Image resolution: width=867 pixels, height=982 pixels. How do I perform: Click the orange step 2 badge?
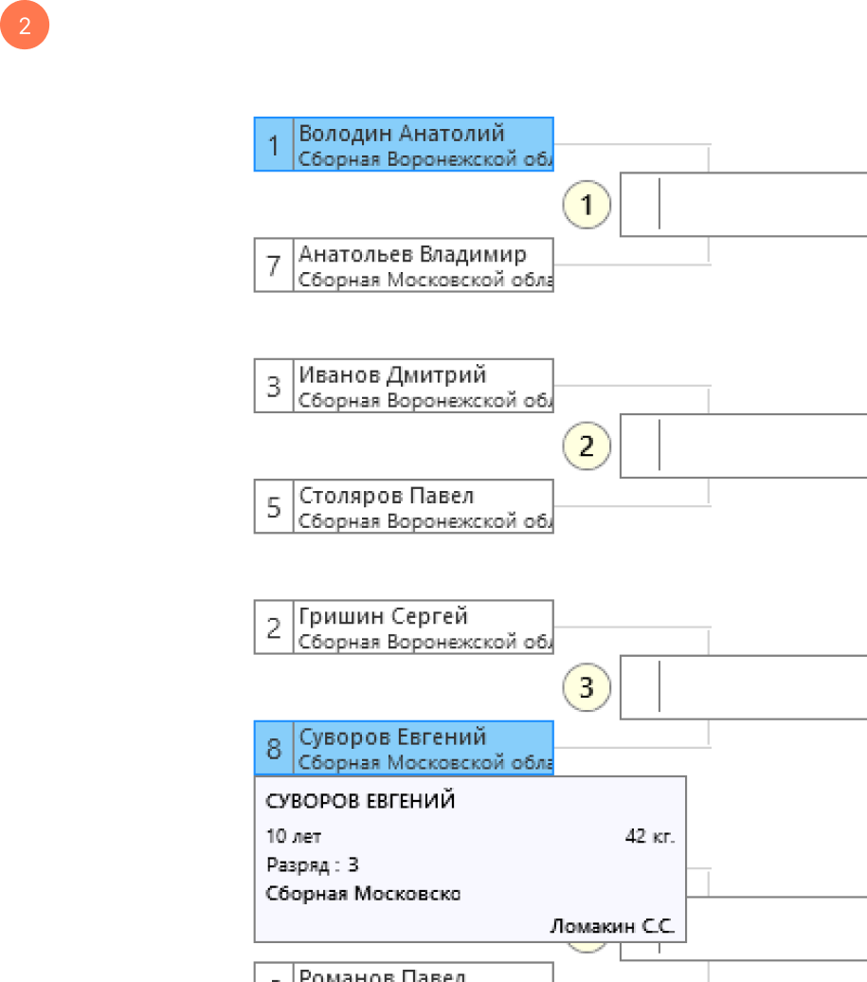[x=25, y=27]
